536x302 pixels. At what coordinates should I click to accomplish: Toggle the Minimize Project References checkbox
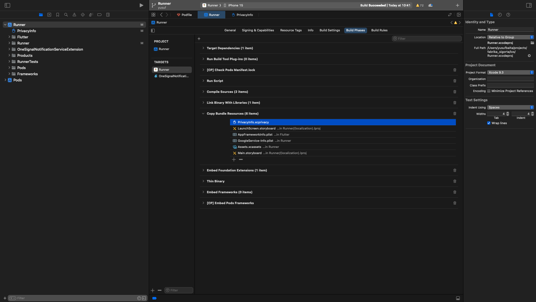tap(489, 91)
